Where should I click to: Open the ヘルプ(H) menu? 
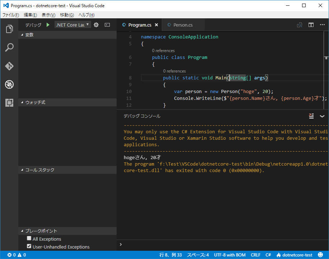point(86,15)
